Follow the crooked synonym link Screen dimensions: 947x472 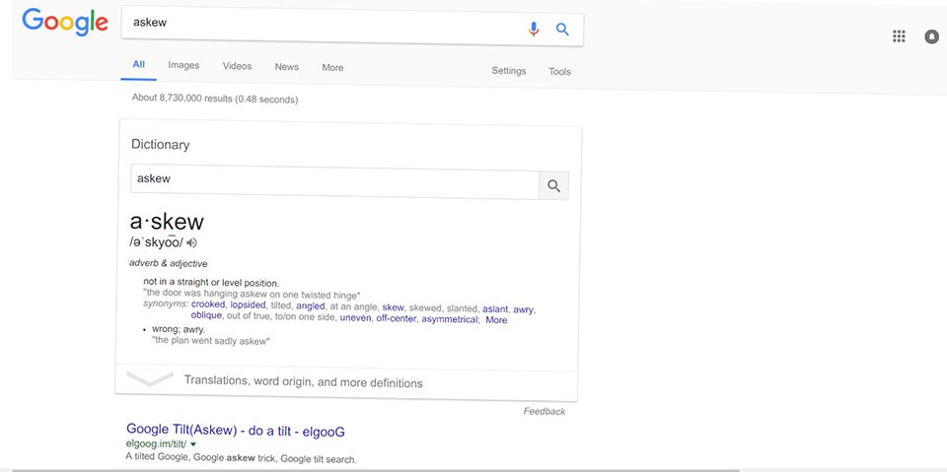pyautogui.click(x=208, y=304)
